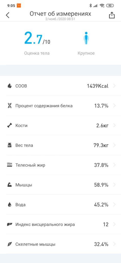Screen dimensions: 121x263
Task: Open the share icon in header
Action: coord(112,15)
